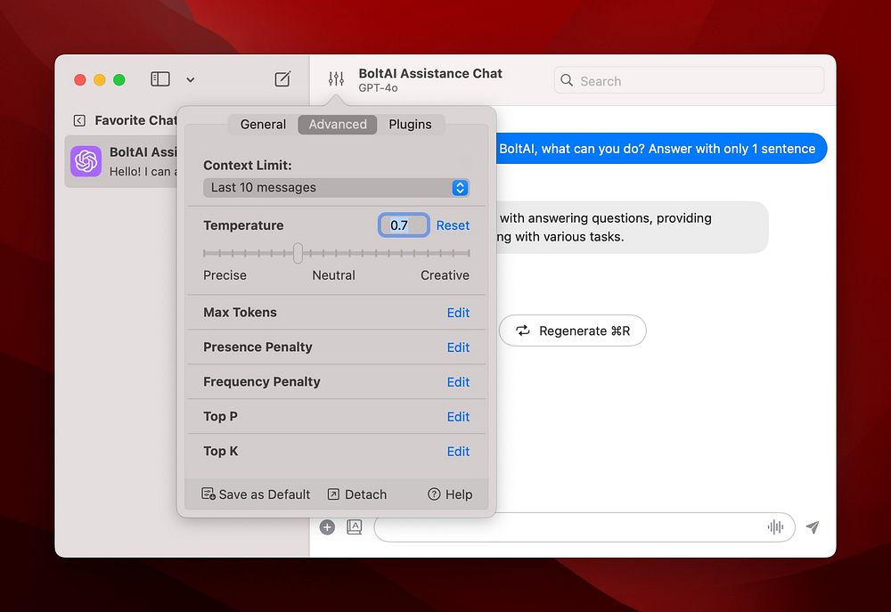The image size is (891, 612).
Task: Detach the settings popover
Action: click(x=357, y=494)
